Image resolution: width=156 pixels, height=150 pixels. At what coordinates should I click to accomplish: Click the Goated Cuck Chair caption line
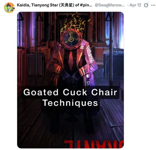pos(70,92)
